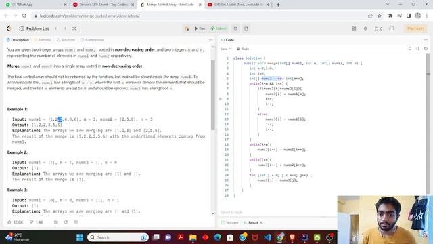Go to next problem arrow
This screenshot has height=244, width=433.
(65, 28)
